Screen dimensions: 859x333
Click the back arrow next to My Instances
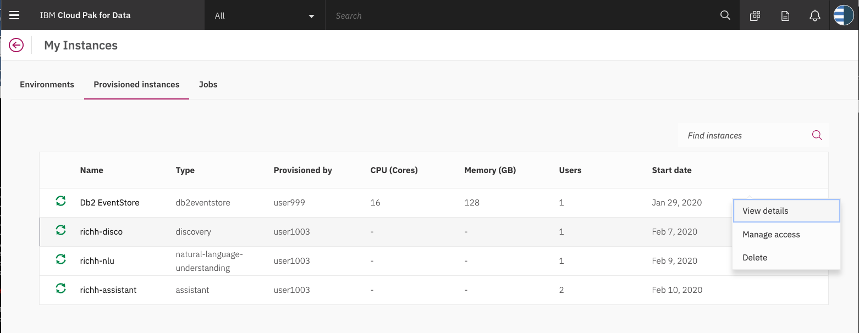pyautogui.click(x=16, y=45)
